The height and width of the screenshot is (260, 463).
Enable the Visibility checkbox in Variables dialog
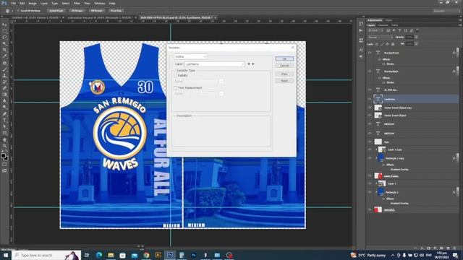click(x=175, y=75)
